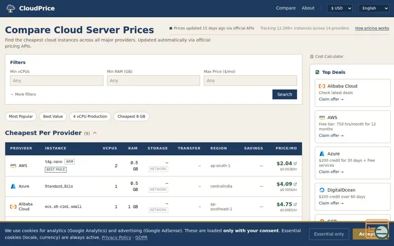Click the Standard_B1ls instance name
Viewport: 394px width, 246px height.
59,186
